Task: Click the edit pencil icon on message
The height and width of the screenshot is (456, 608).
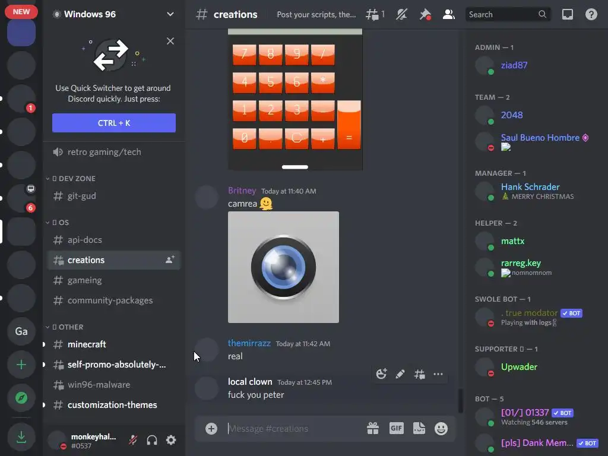Action: [x=400, y=374]
